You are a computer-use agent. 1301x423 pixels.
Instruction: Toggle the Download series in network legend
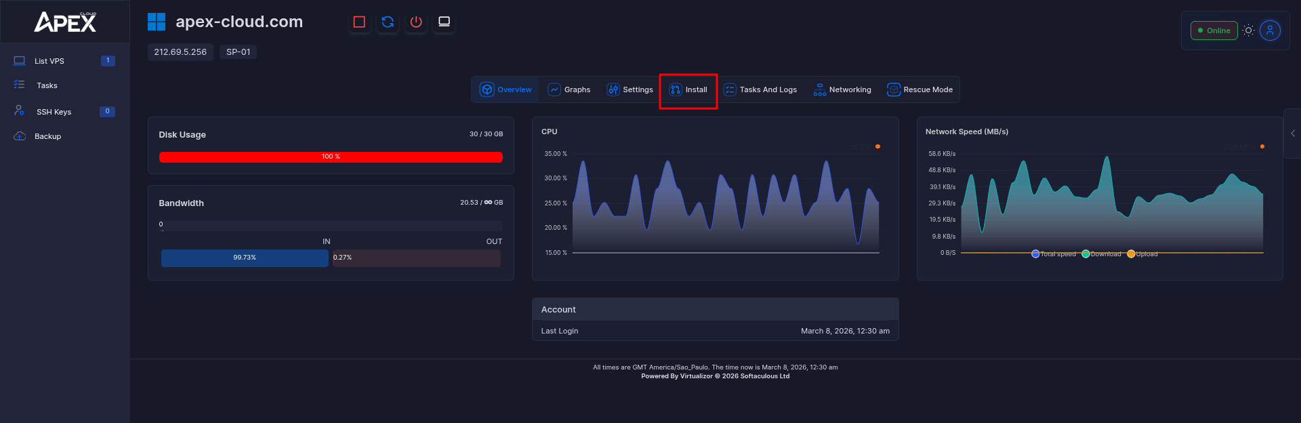tap(1102, 254)
